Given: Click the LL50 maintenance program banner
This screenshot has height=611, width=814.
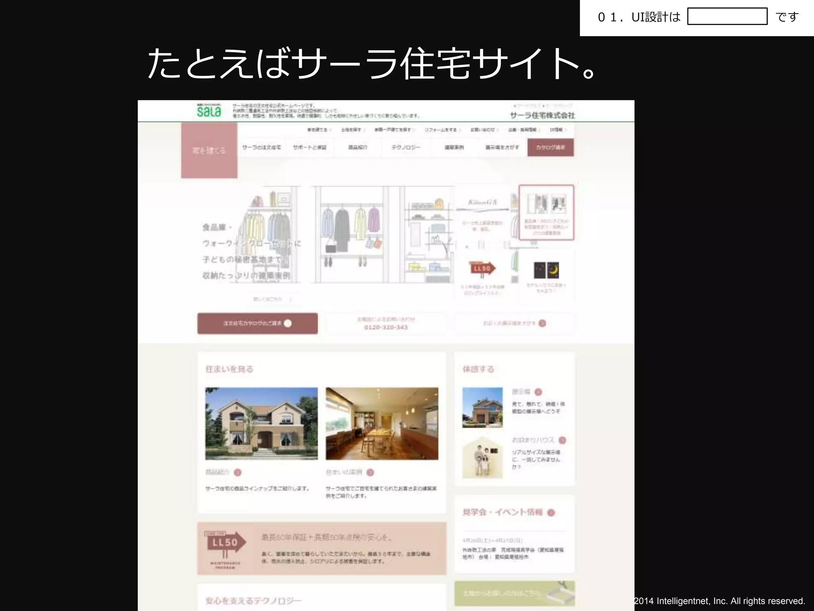Looking at the screenshot, I should 322,549.
